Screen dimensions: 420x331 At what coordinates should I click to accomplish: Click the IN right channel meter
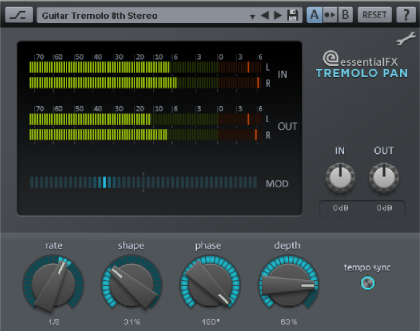145,83
